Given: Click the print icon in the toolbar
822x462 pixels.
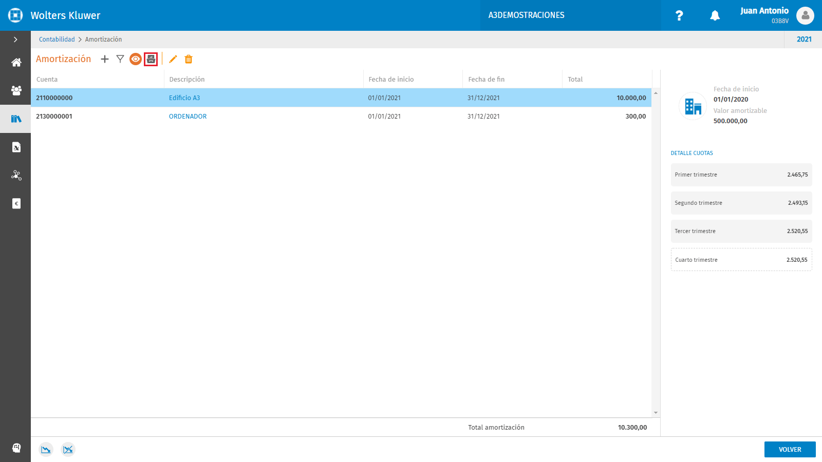Looking at the screenshot, I should point(151,59).
